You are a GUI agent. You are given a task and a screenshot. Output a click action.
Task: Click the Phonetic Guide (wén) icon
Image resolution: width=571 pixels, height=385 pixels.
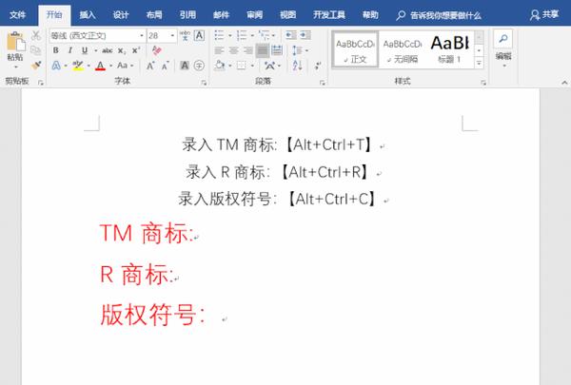185,35
